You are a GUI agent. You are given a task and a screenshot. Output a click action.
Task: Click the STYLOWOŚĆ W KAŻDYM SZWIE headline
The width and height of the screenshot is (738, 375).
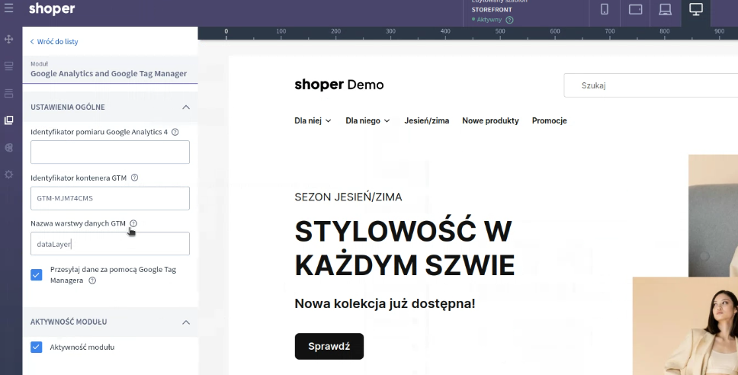[405, 248]
